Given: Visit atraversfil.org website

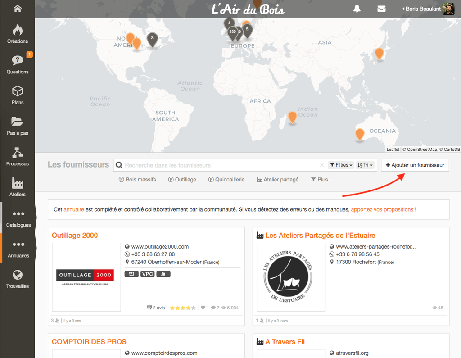Looking at the screenshot, I should (x=352, y=353).
